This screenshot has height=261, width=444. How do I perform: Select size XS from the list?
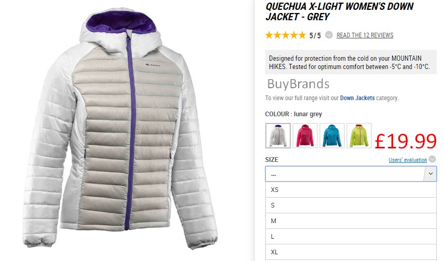click(x=351, y=190)
